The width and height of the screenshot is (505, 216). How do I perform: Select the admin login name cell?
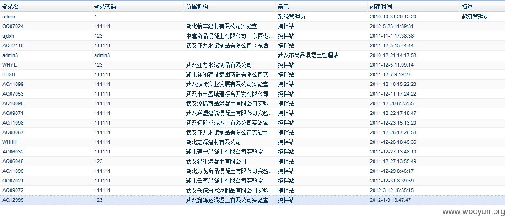pos(9,17)
